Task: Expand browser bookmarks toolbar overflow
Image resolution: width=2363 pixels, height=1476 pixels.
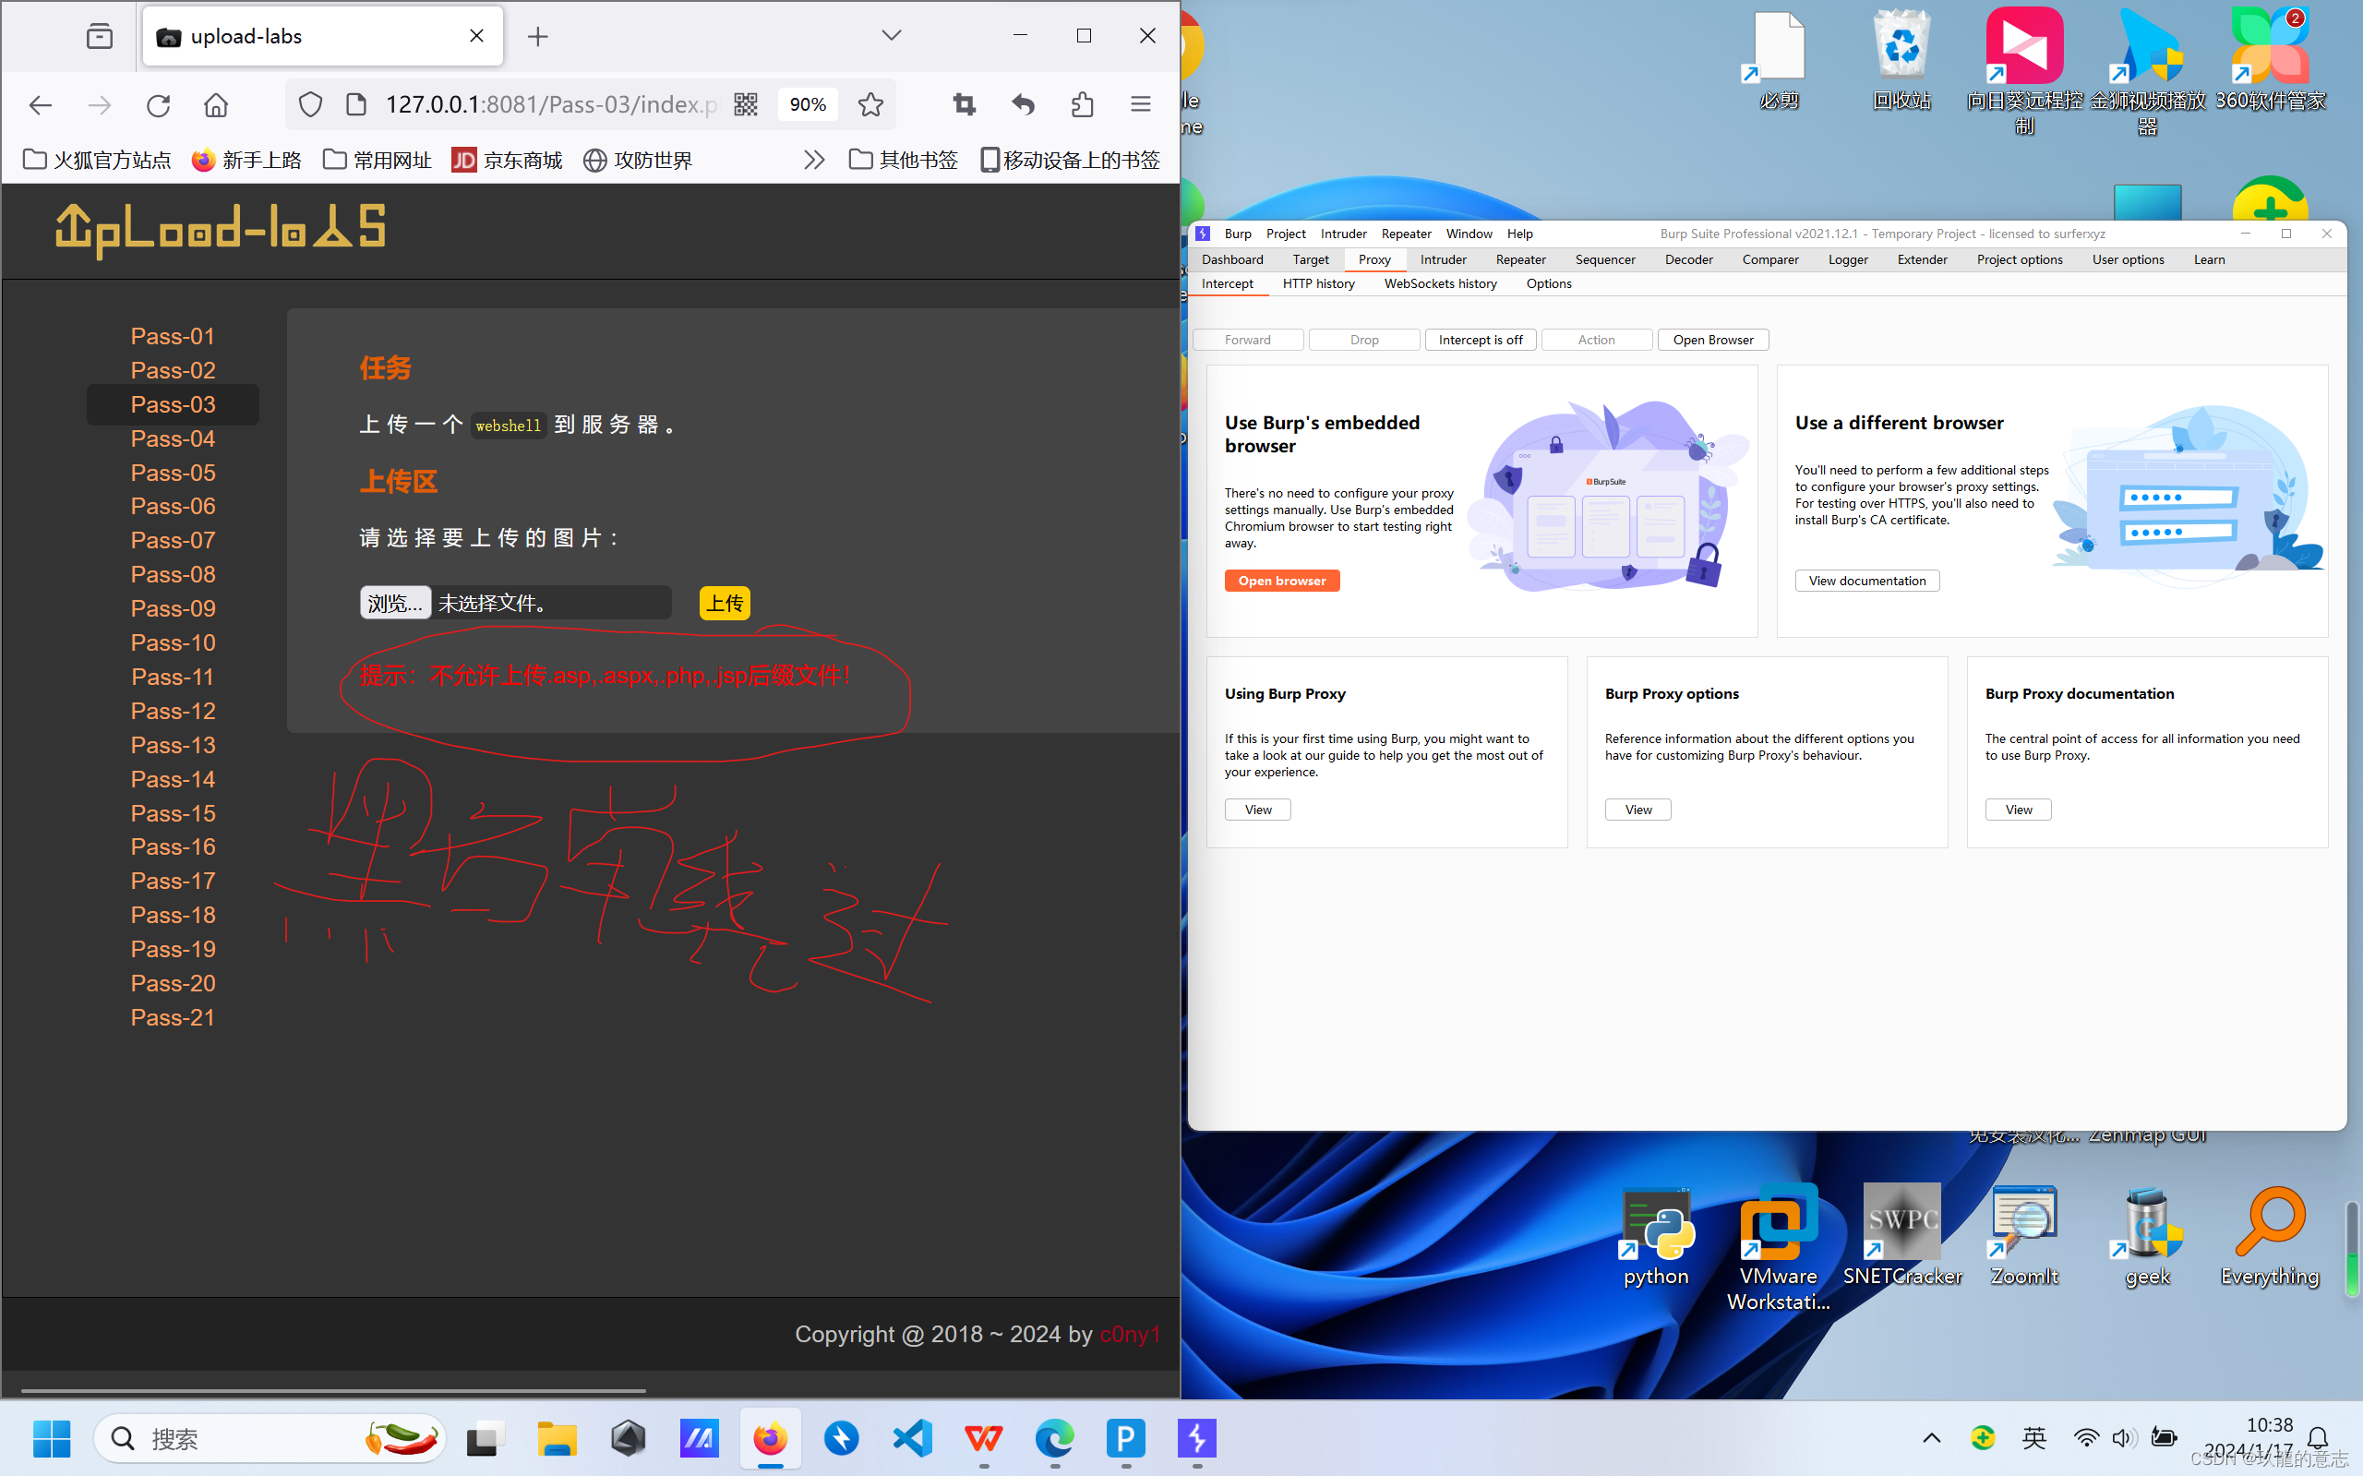Action: click(x=816, y=158)
